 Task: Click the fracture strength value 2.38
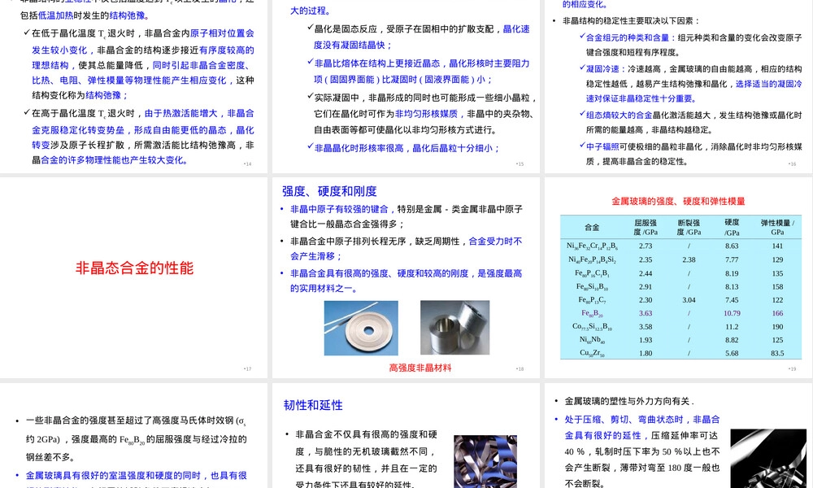click(x=689, y=259)
